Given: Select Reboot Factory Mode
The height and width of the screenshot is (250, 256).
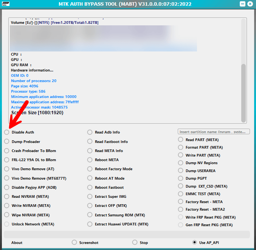Looking at the screenshot, I should click(90, 169).
